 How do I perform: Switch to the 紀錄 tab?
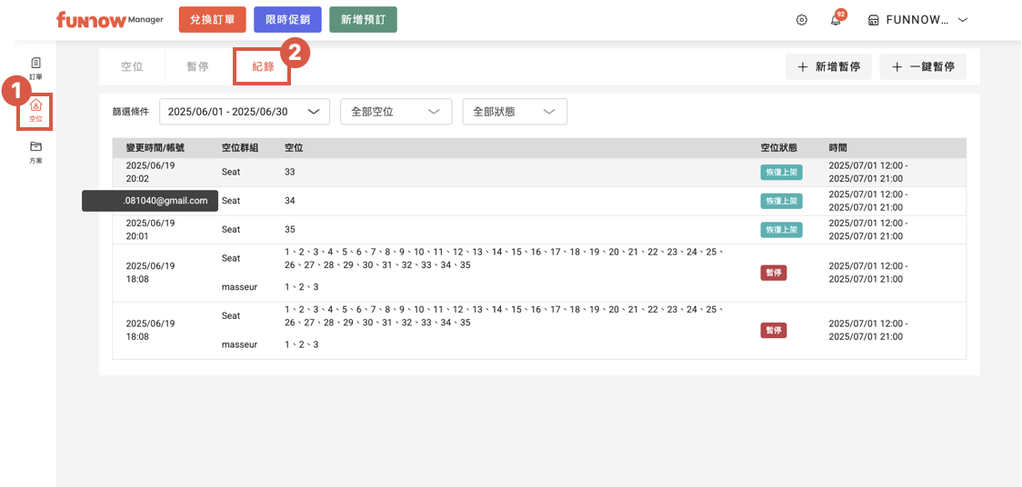click(263, 67)
